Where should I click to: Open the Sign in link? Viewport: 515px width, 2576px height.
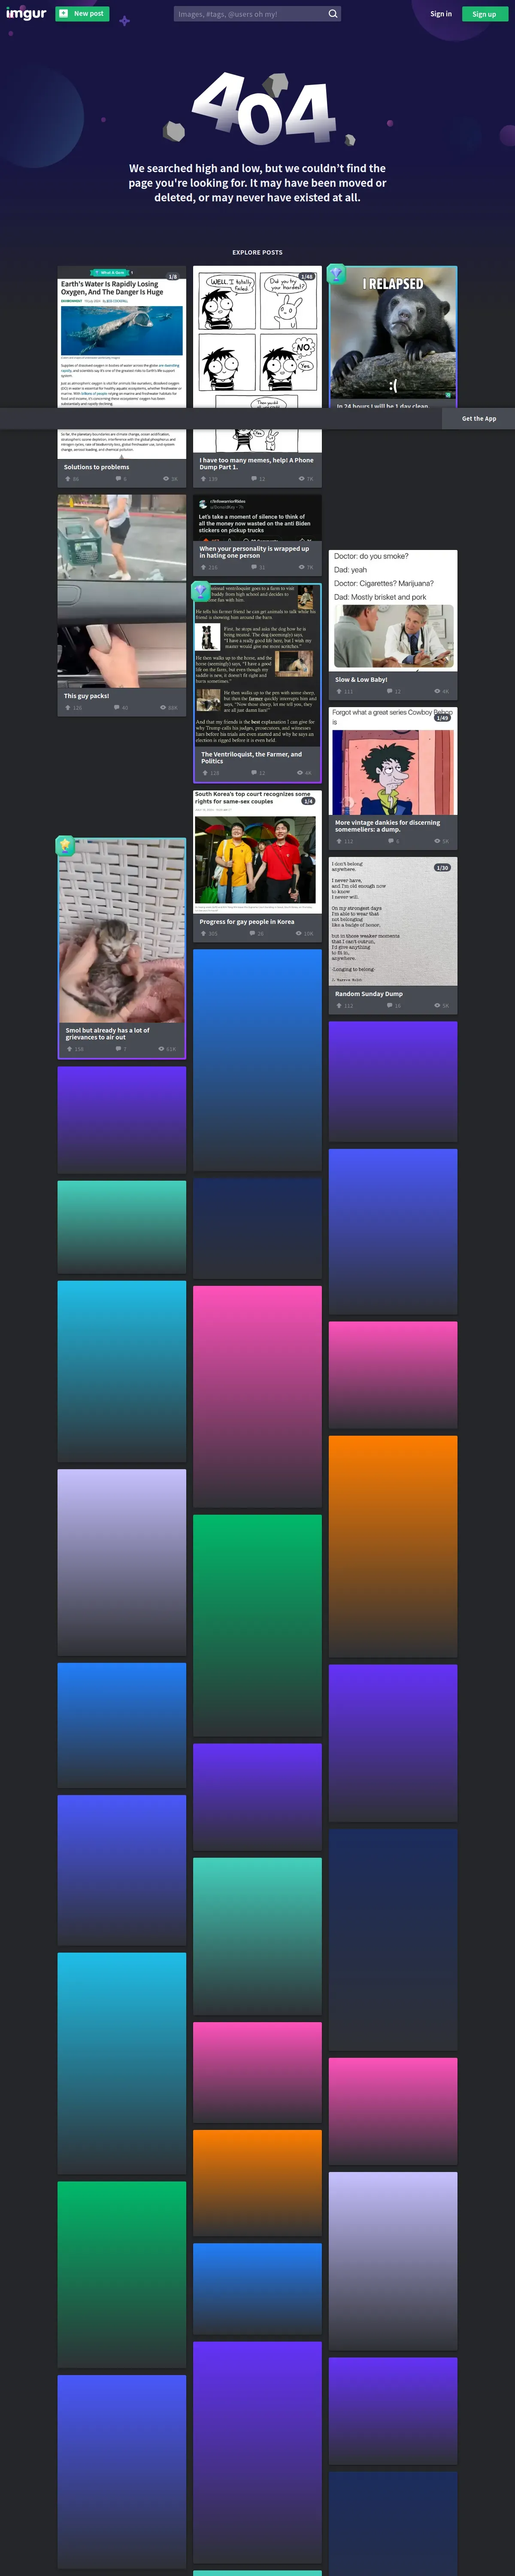click(x=441, y=14)
